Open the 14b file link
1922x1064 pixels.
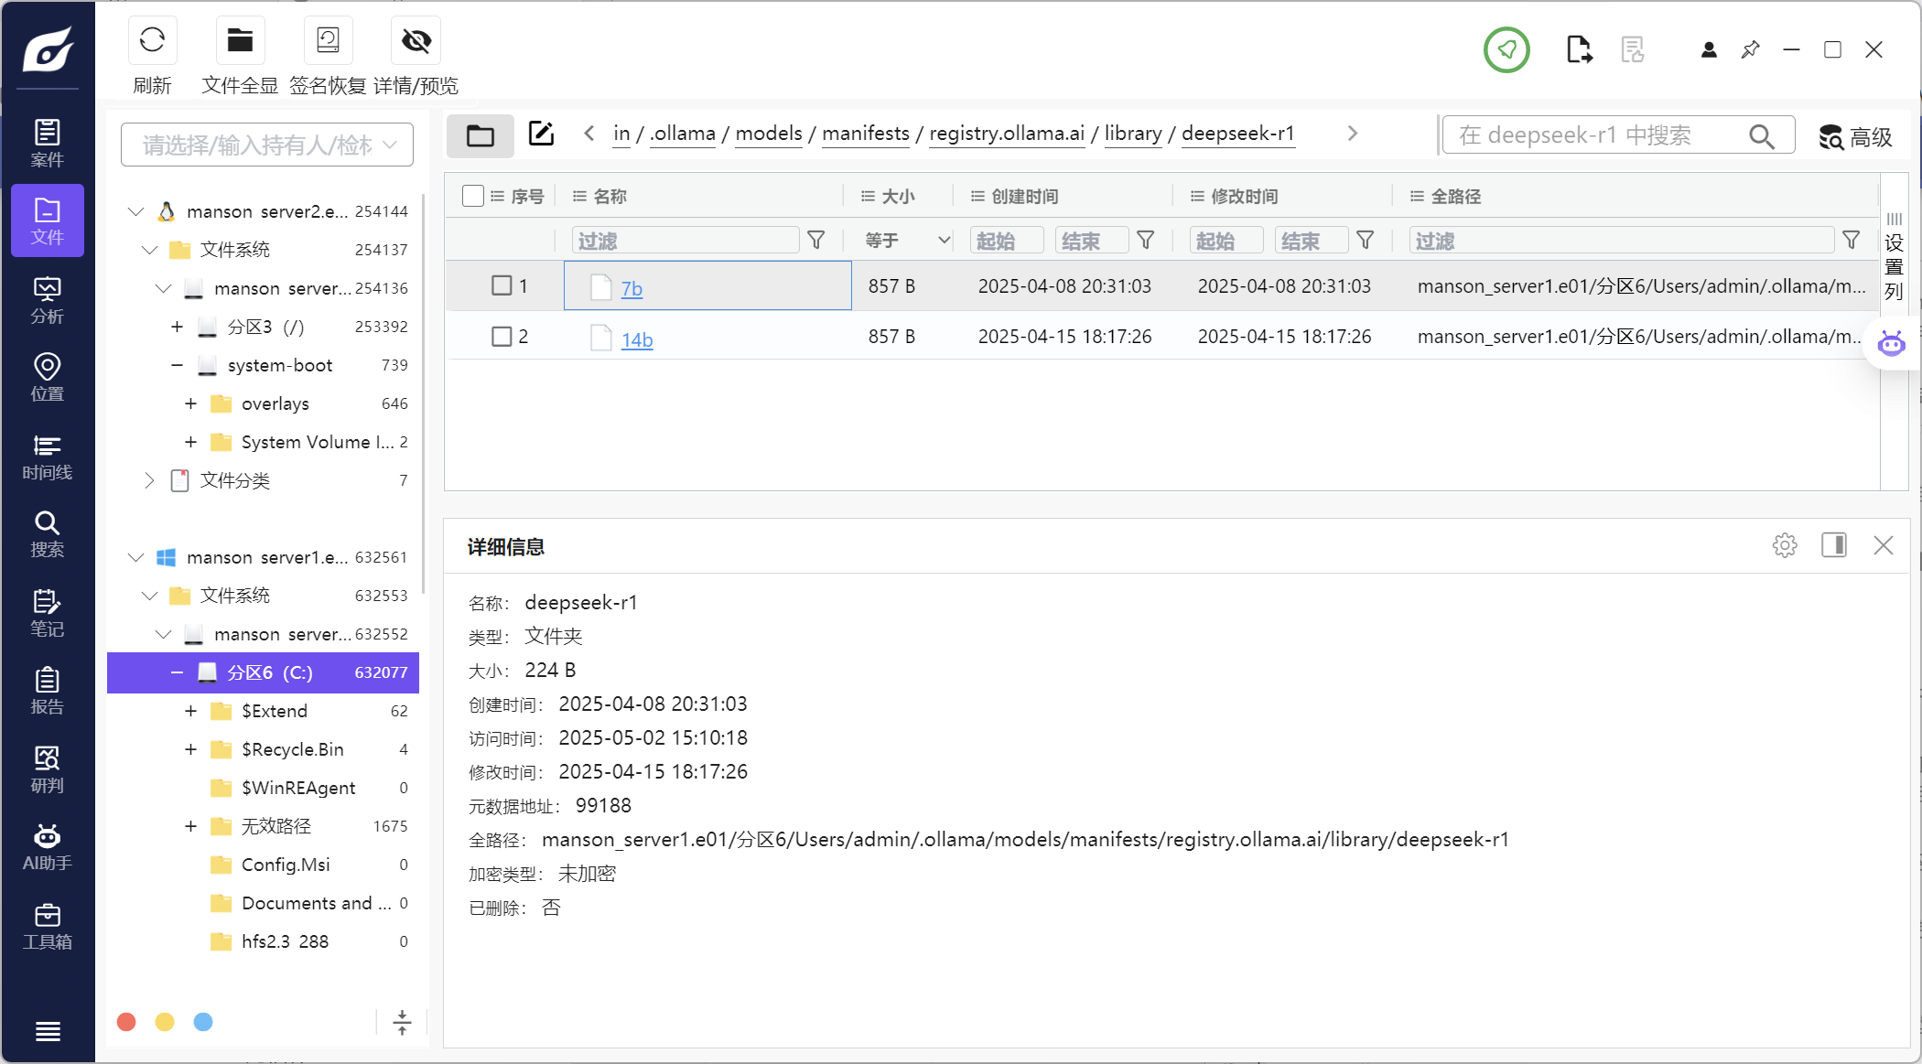point(636,340)
